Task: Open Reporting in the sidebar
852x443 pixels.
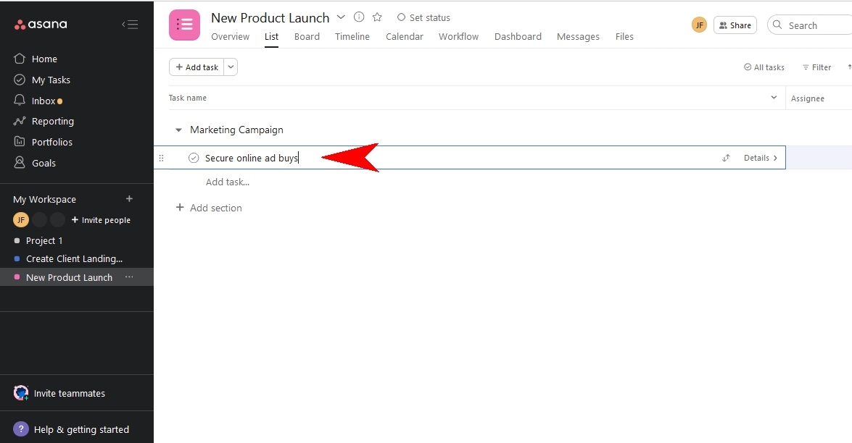Action: pos(53,121)
